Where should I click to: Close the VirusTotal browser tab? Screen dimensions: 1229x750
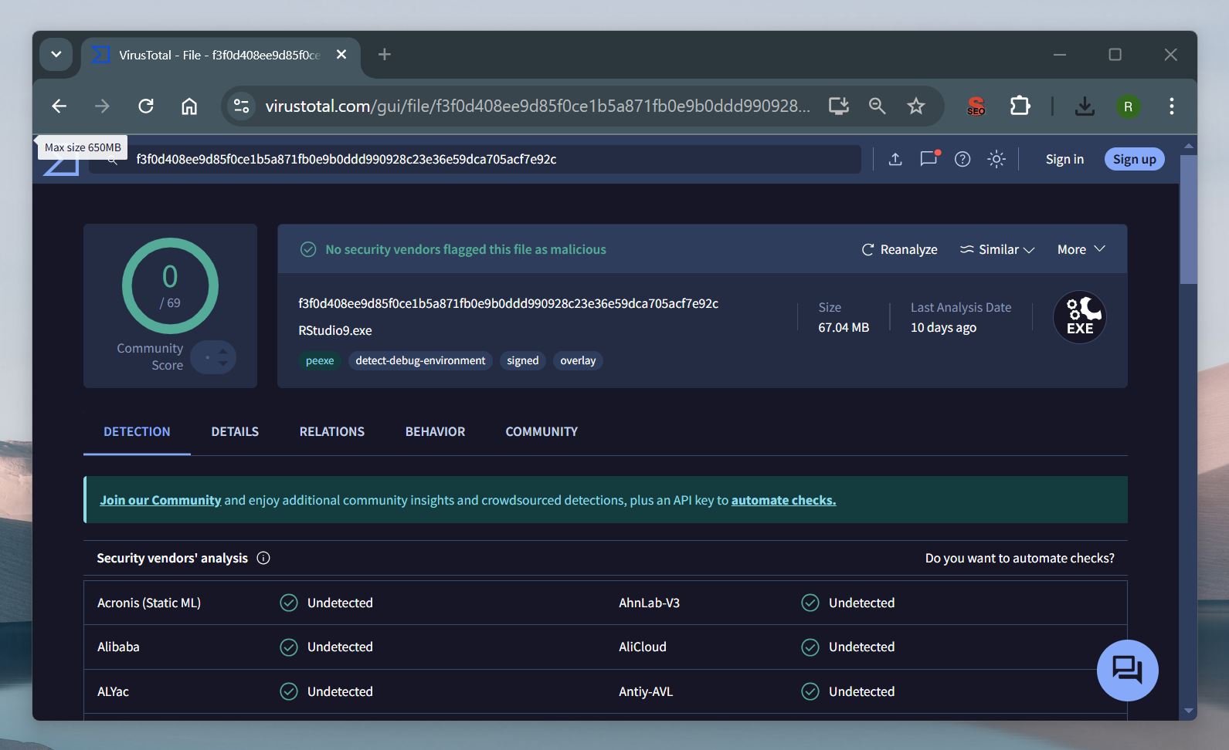(341, 55)
